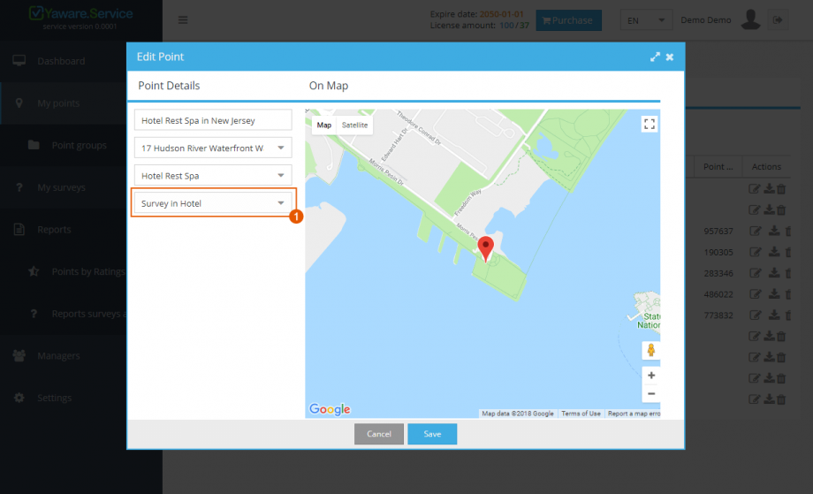Open the EN language selector
The image size is (813, 494).
[646, 20]
